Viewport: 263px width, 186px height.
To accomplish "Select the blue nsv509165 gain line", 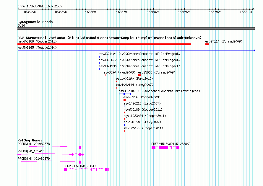I will pos(136,50).
